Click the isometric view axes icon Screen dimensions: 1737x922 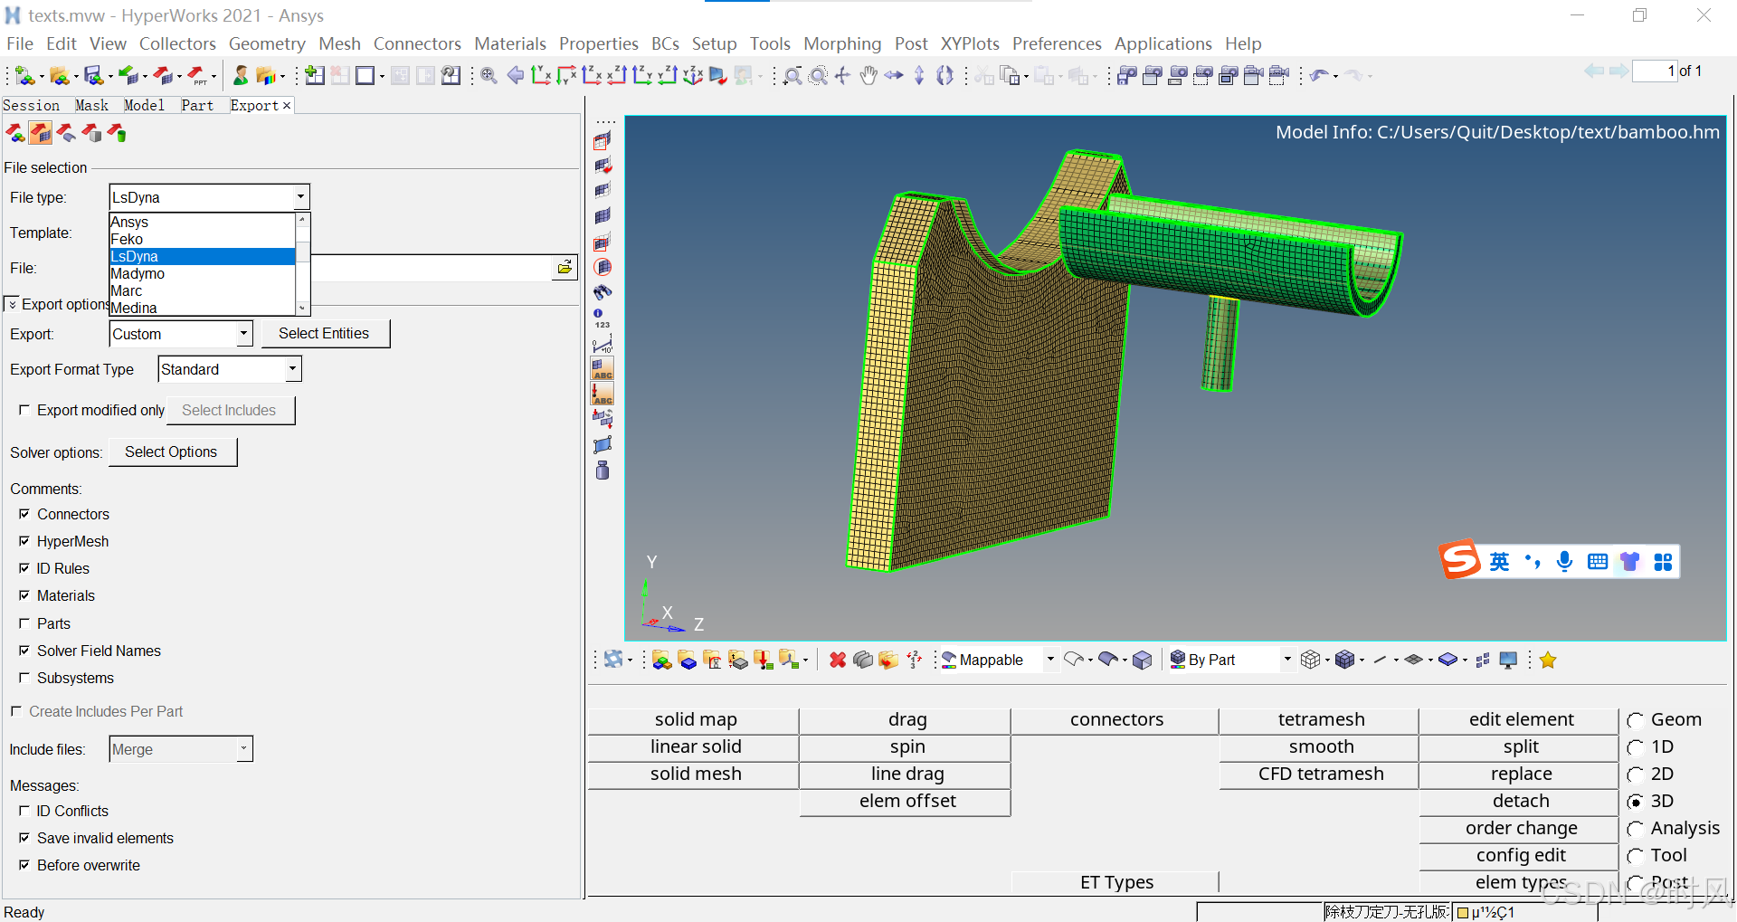pyautogui.click(x=693, y=76)
